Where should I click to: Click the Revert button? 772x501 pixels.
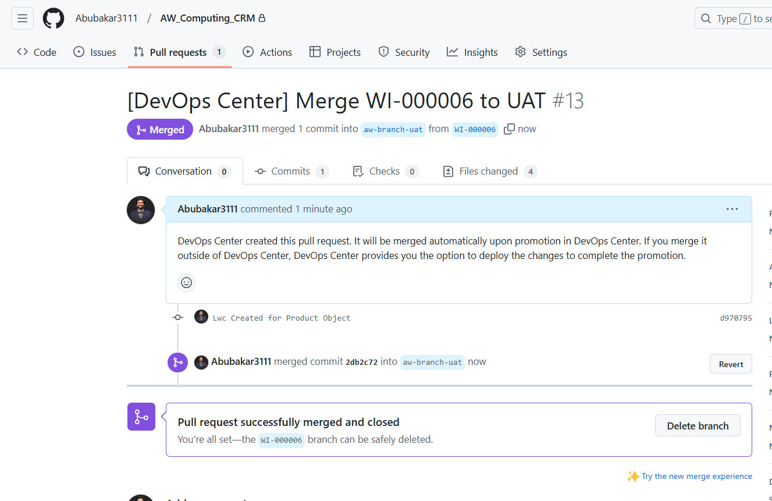(731, 364)
